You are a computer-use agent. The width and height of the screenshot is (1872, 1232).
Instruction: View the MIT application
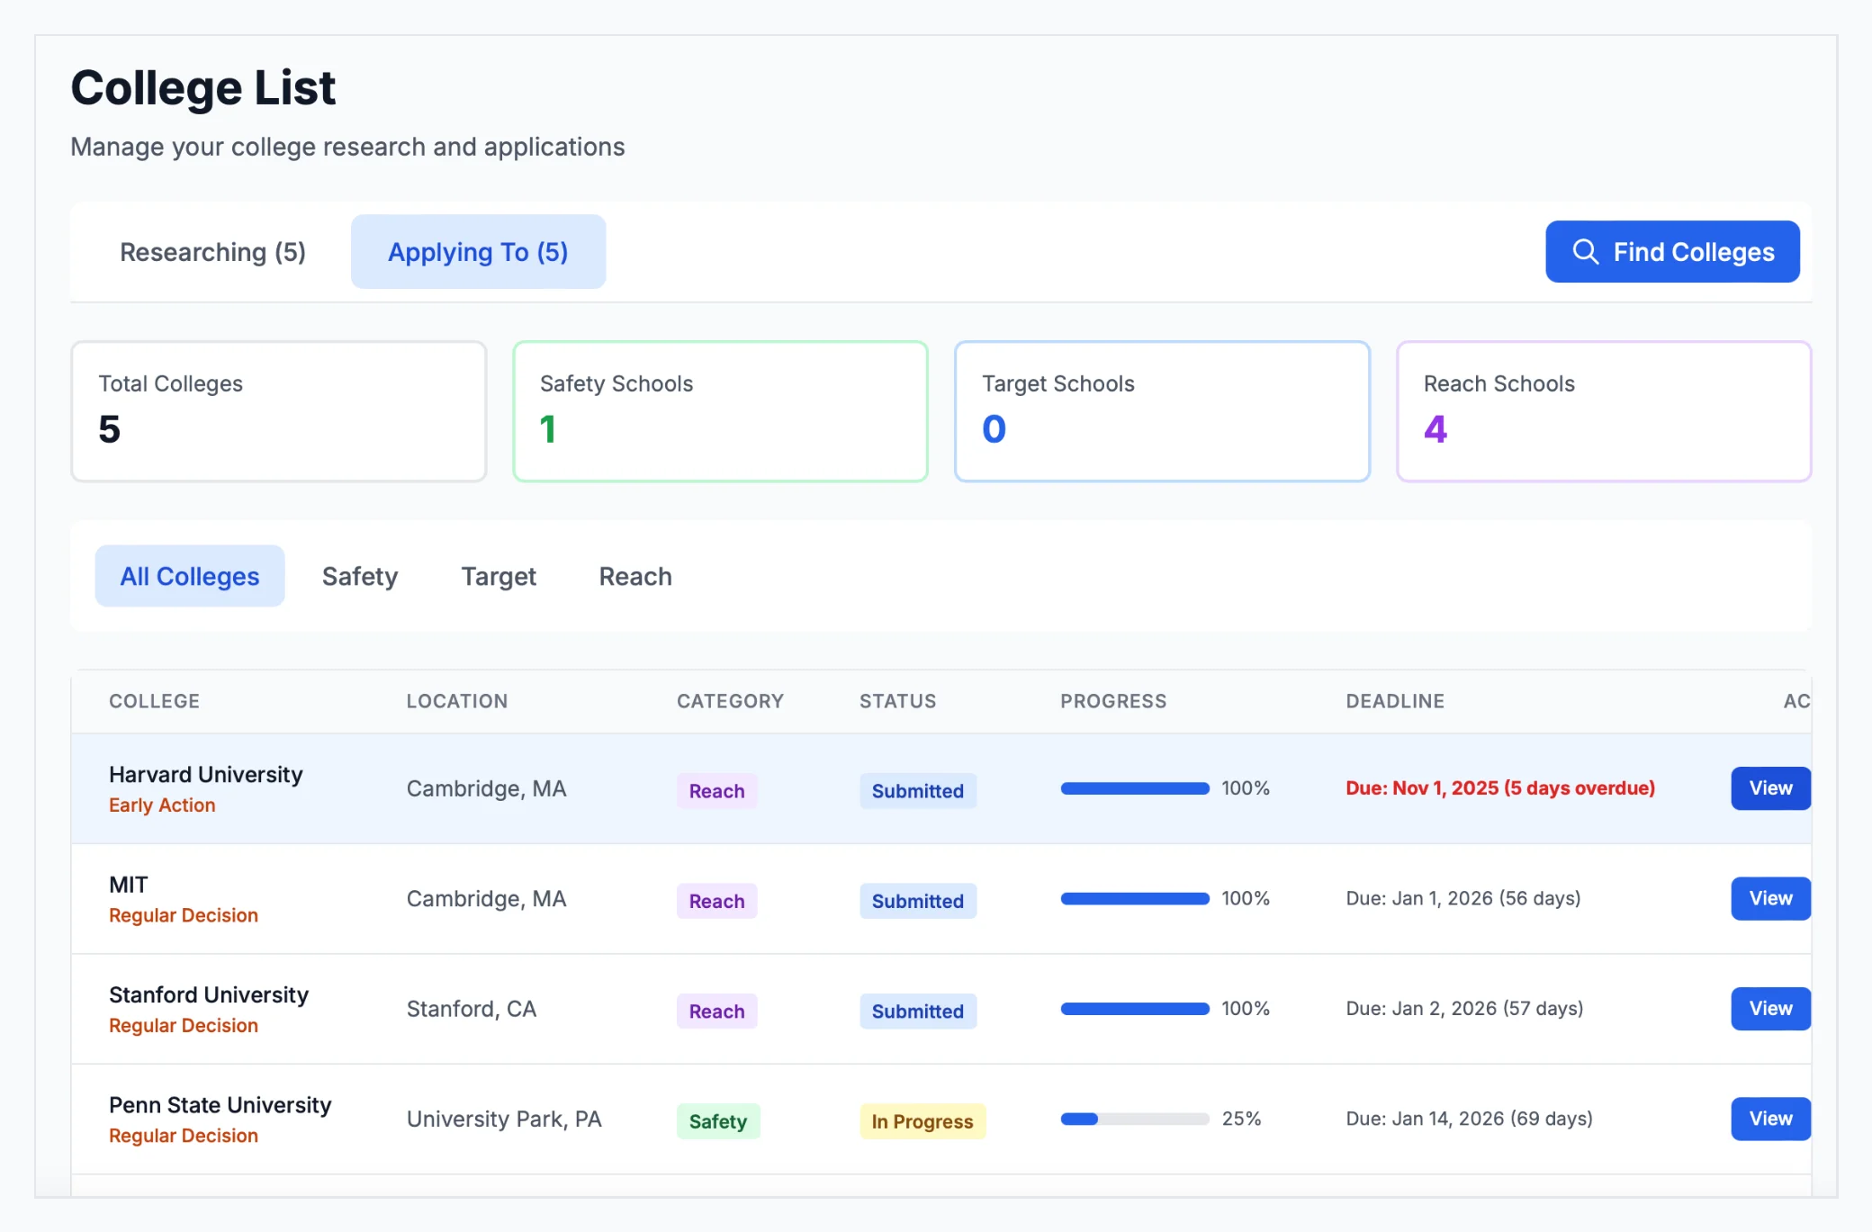[x=1769, y=898]
